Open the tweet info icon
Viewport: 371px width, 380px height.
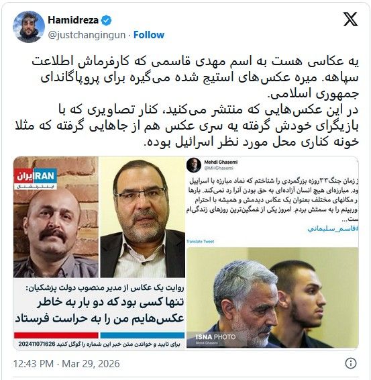(x=350, y=363)
